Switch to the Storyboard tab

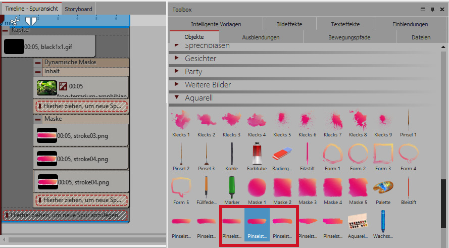tap(78, 9)
